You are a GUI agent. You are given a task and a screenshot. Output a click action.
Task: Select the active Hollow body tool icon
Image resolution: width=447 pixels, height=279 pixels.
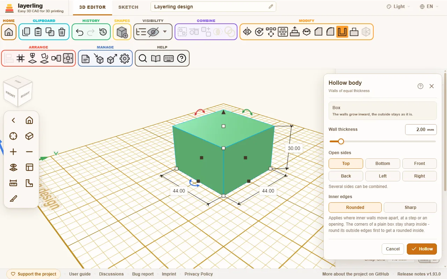342,32
